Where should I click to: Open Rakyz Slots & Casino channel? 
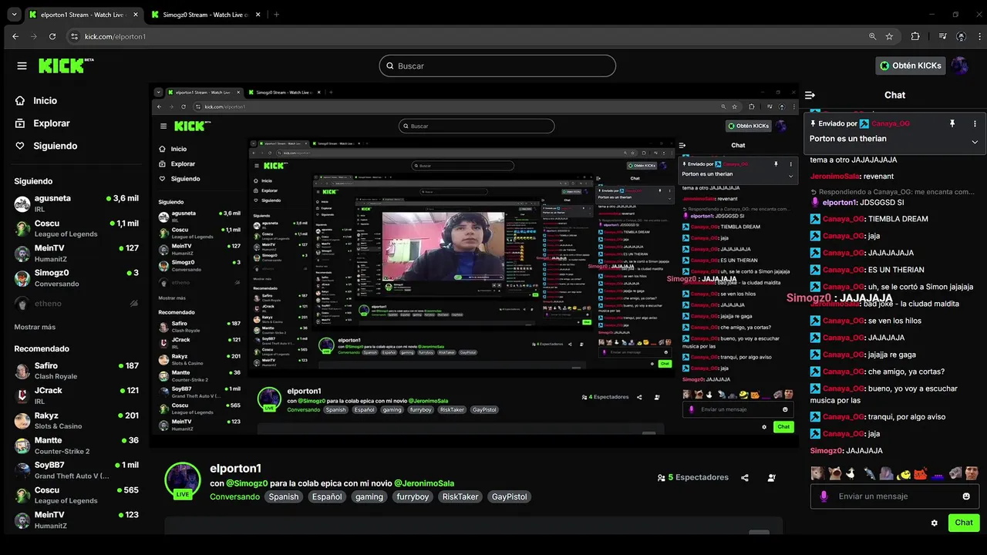pos(76,421)
